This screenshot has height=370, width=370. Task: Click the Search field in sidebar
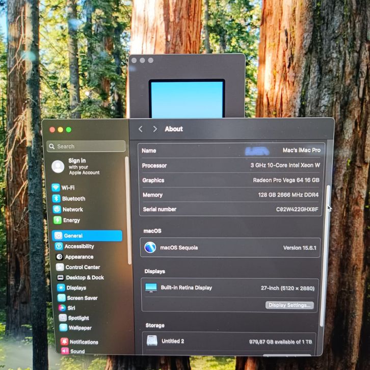(x=86, y=146)
